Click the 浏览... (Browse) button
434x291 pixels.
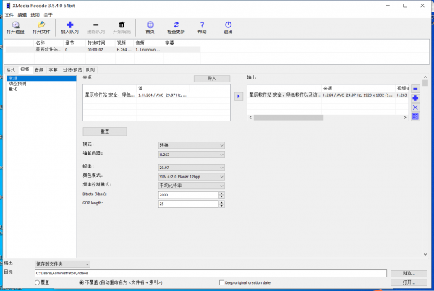tap(409, 273)
